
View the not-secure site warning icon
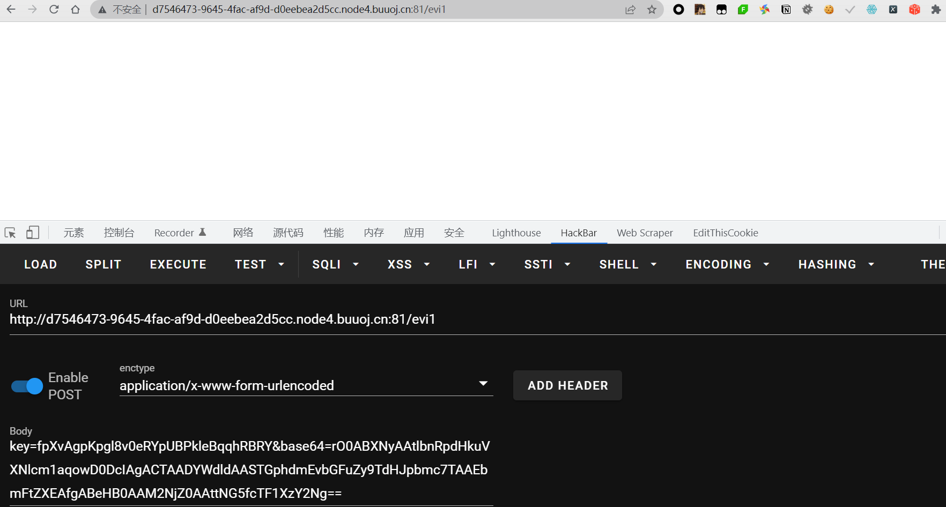[x=102, y=10]
